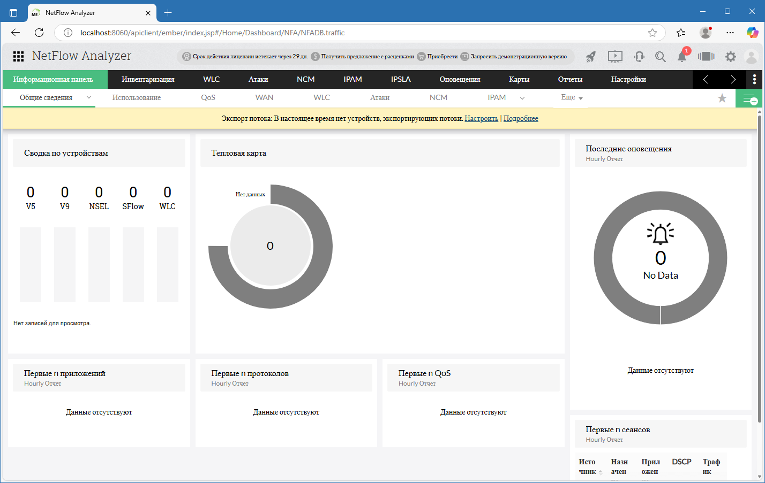Image resolution: width=765 pixels, height=483 pixels.
Task: Switch to the NCM subtab
Action: point(438,97)
